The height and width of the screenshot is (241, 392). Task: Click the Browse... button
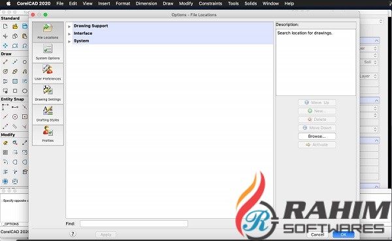(317, 137)
